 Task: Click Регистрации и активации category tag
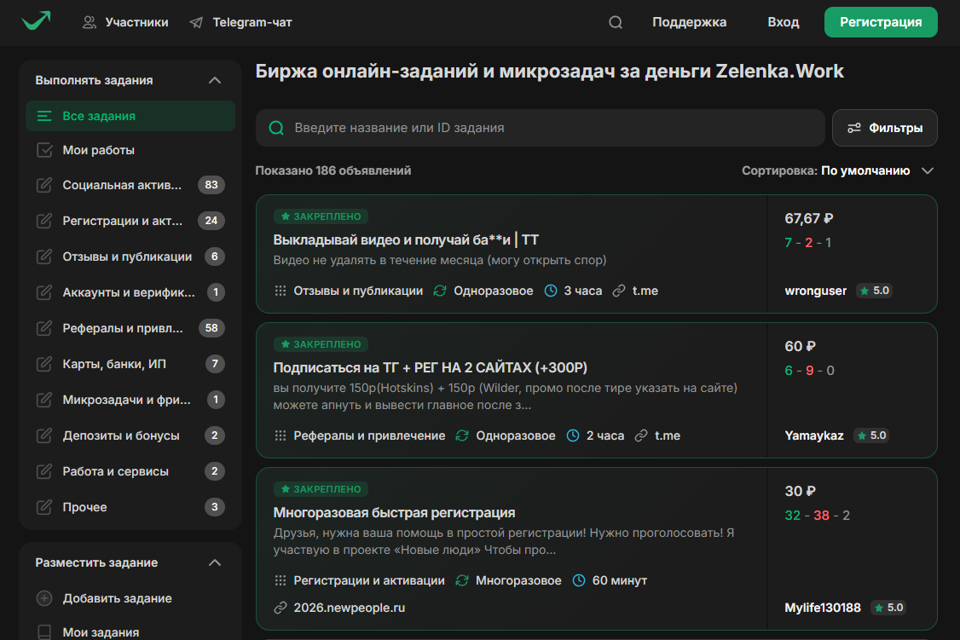pyautogui.click(x=369, y=580)
